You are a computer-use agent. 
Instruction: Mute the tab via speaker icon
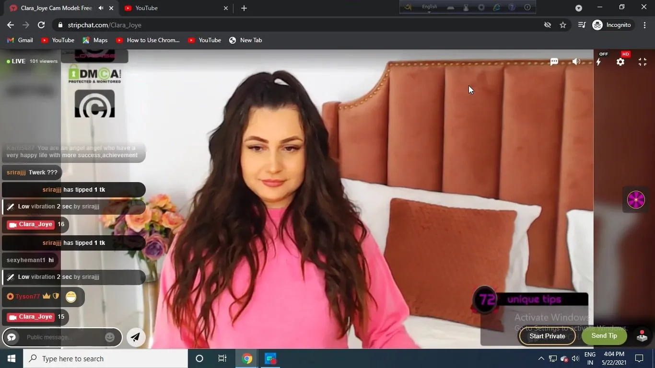coord(101,8)
